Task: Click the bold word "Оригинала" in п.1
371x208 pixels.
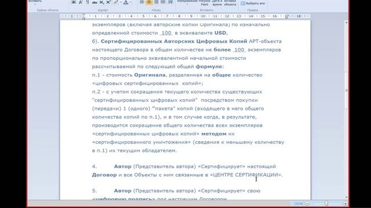Action: tap(150, 75)
